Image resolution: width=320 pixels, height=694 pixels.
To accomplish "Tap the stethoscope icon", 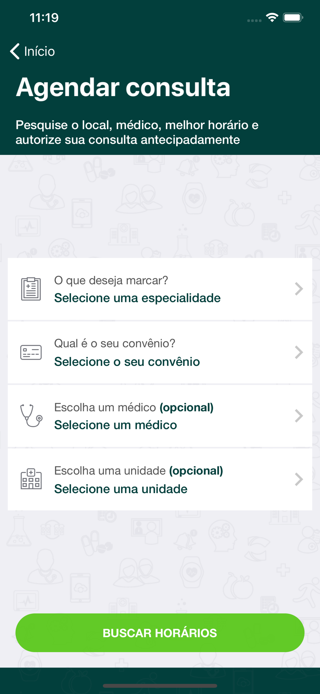I will [x=31, y=416].
